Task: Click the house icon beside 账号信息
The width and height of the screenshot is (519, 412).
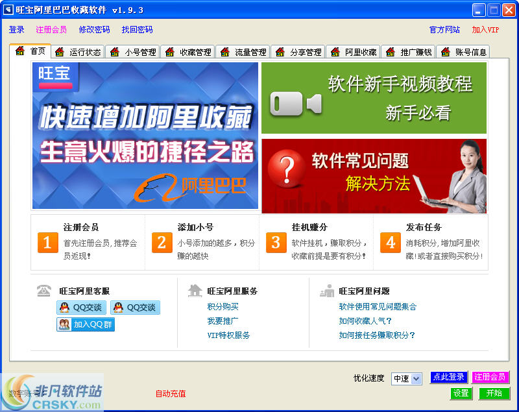Action: pos(446,52)
